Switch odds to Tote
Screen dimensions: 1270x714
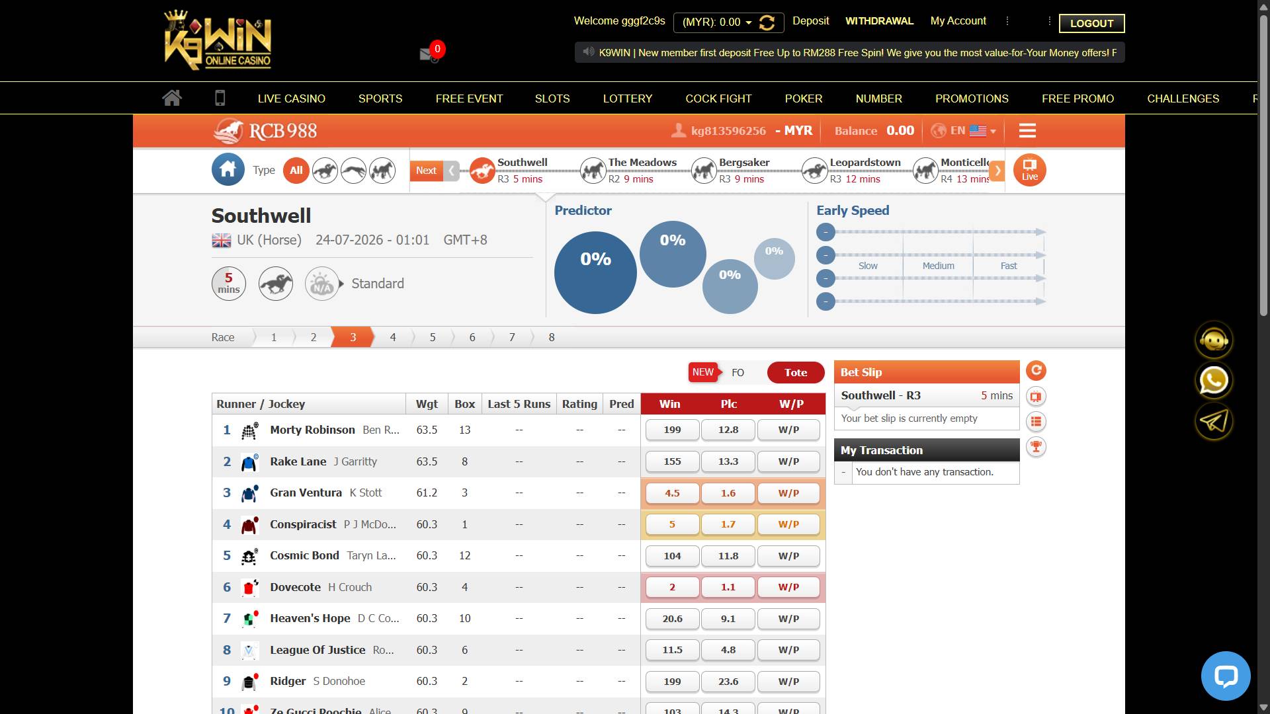click(796, 373)
